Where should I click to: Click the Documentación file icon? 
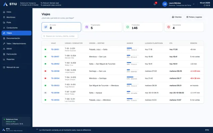(x=4, y=38)
